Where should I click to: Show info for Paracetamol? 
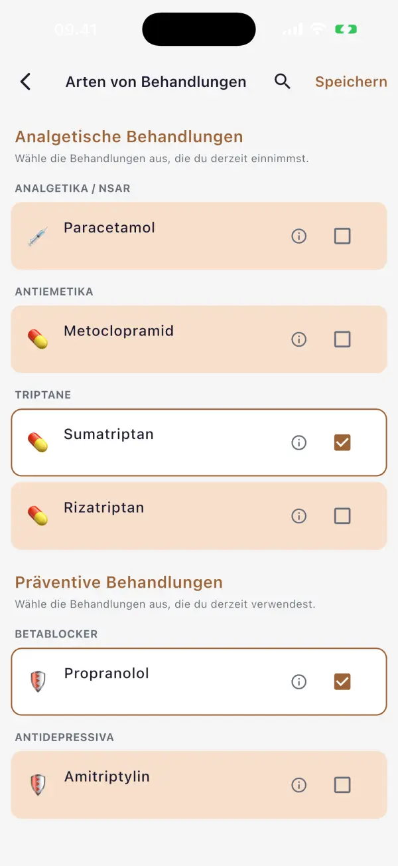[x=299, y=236]
